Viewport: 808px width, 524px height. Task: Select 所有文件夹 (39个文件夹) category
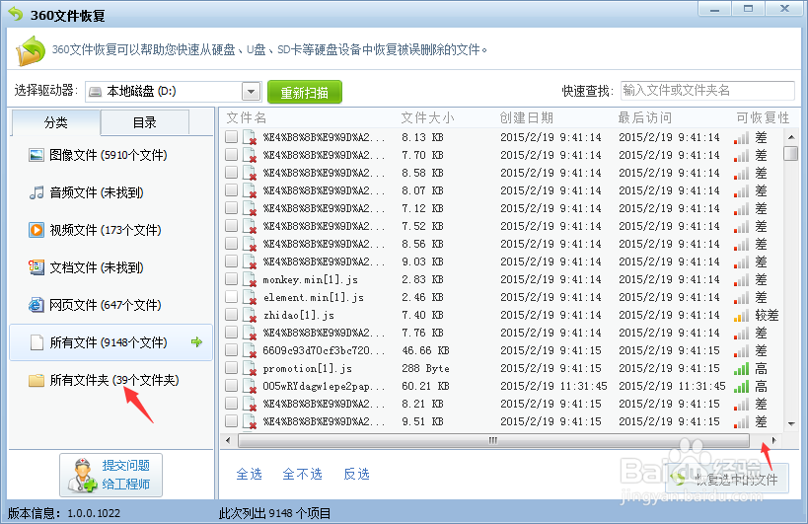click(110, 380)
